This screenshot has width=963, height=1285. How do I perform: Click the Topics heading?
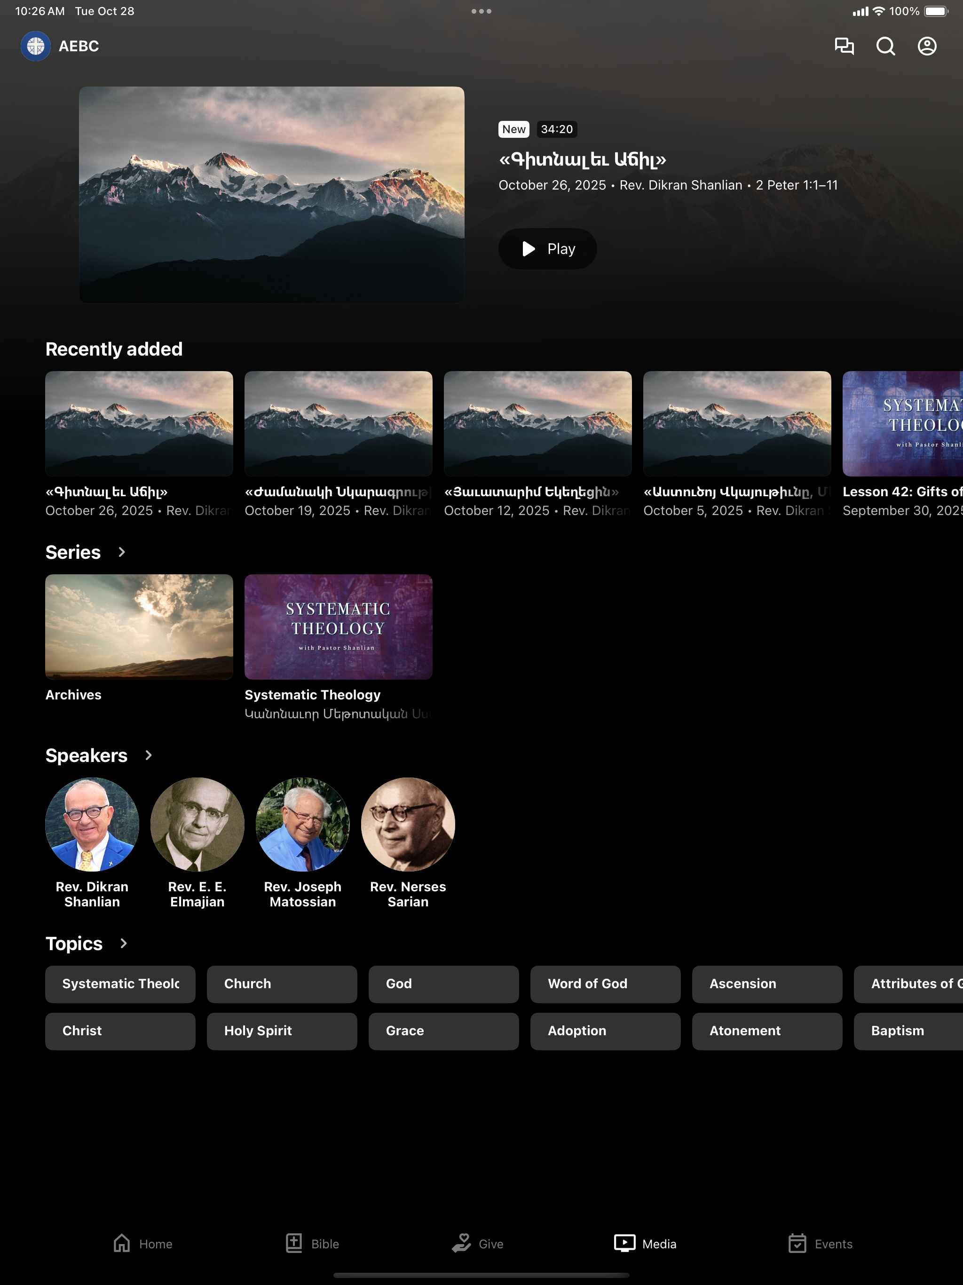pyautogui.click(x=74, y=944)
